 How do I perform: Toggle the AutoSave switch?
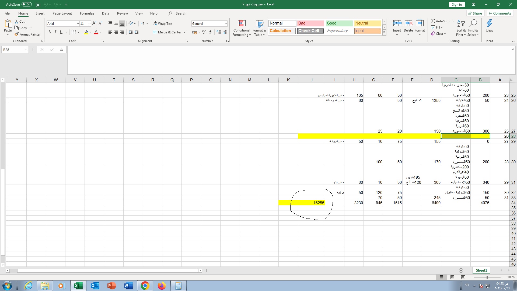tap(26, 5)
